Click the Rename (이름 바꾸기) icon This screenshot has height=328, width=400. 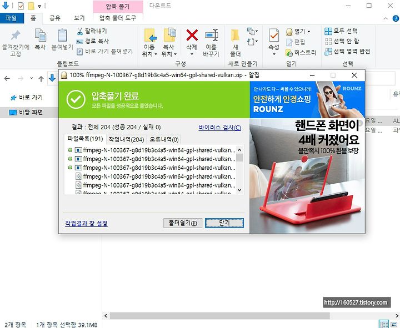[211, 36]
